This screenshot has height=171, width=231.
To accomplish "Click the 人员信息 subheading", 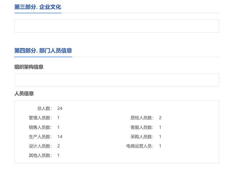I will 24,94.
